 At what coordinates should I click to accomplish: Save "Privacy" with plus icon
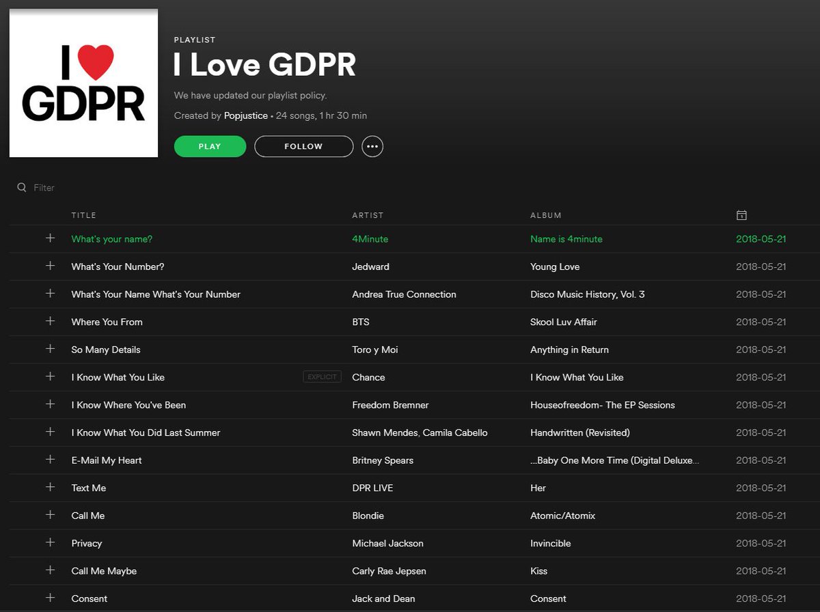point(50,542)
